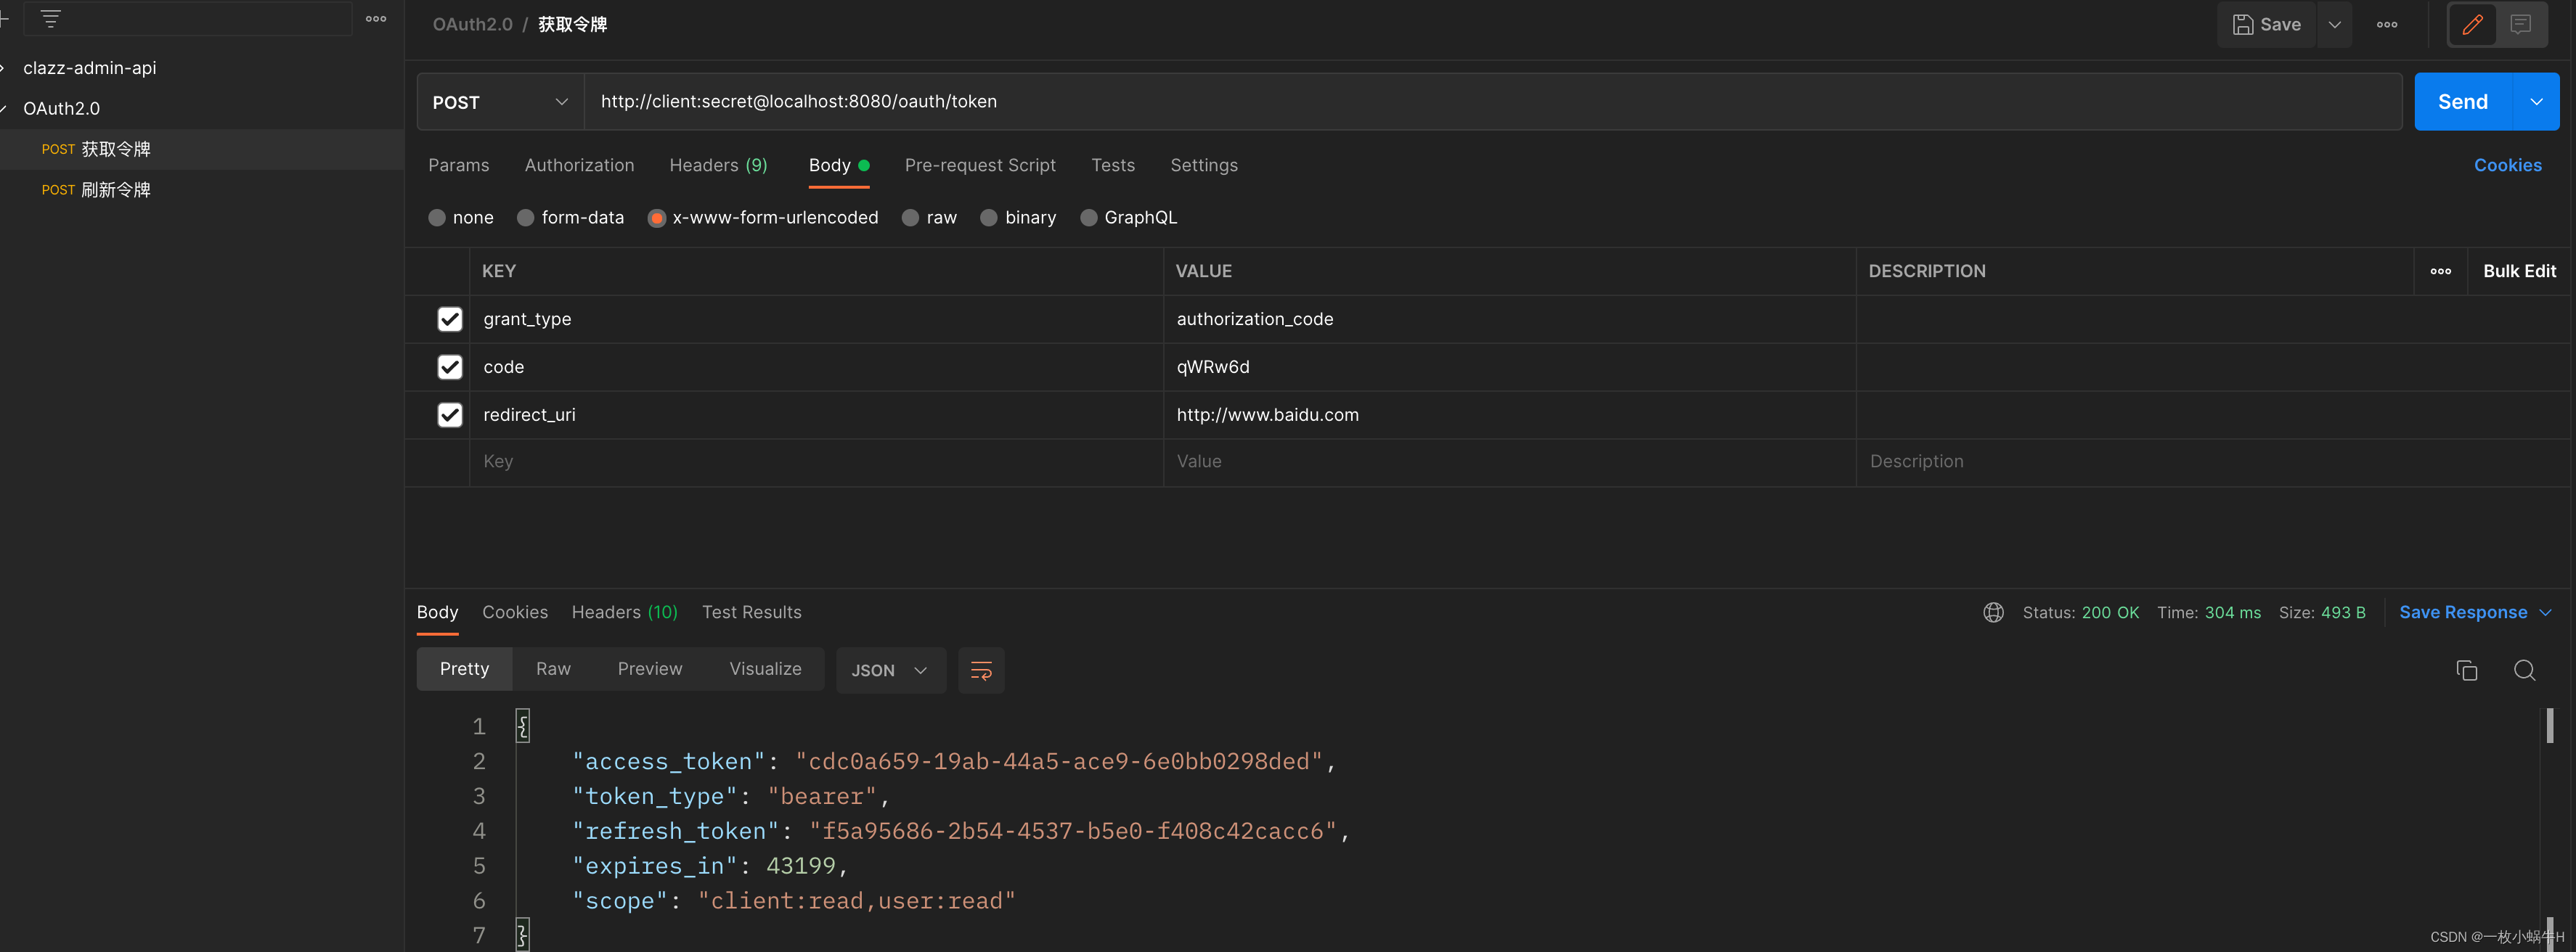Uncheck the redirect_uri parameter
The width and height of the screenshot is (2576, 952).
click(x=450, y=416)
